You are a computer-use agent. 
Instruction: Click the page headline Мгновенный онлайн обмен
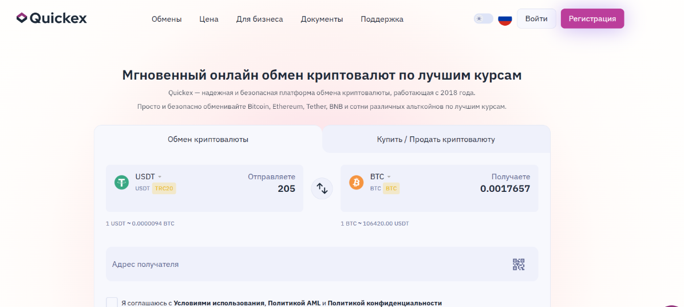(x=322, y=75)
